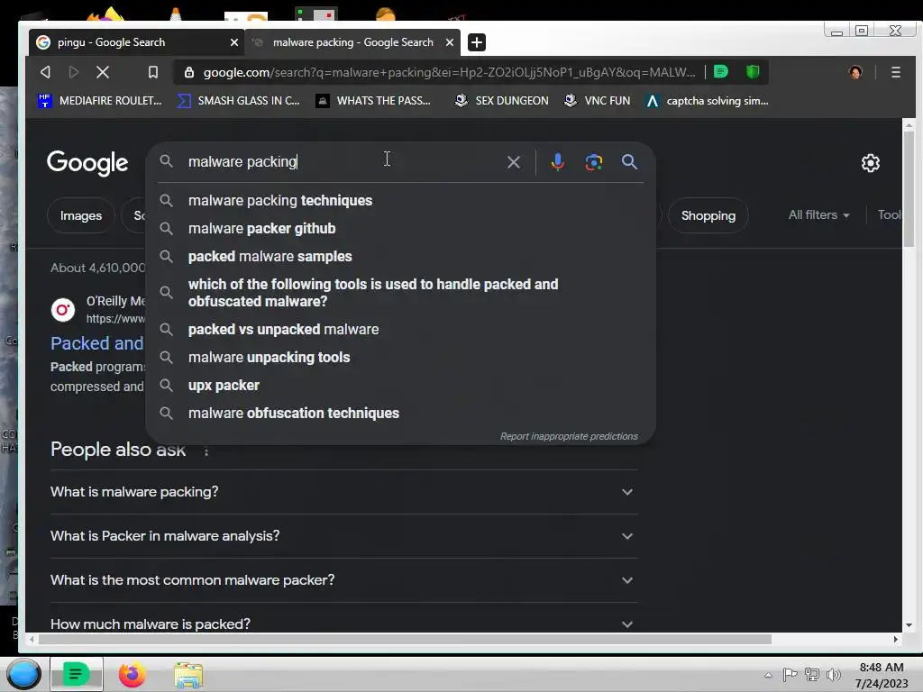Go to the Google logo homepage

tap(87, 163)
